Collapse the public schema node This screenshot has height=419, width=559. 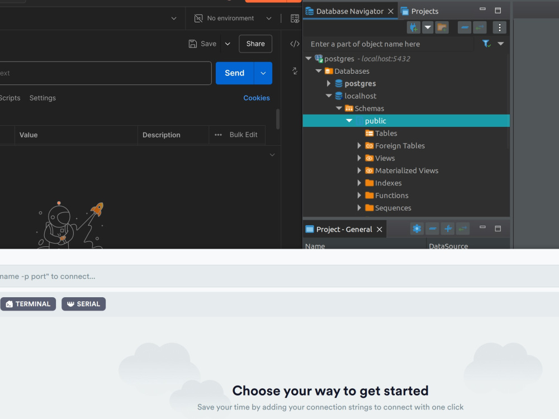349,121
